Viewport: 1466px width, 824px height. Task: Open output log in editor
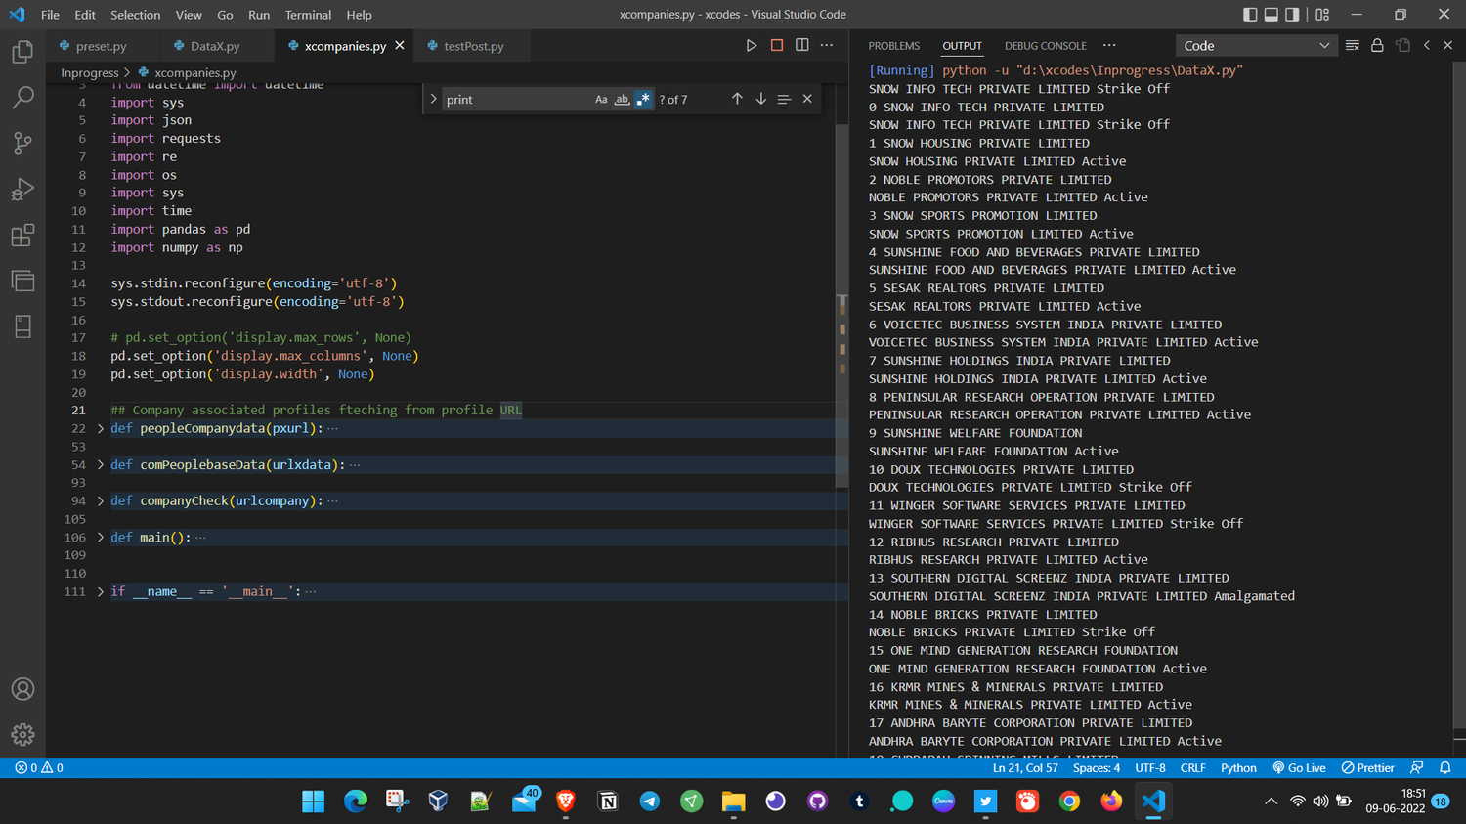(1402, 45)
